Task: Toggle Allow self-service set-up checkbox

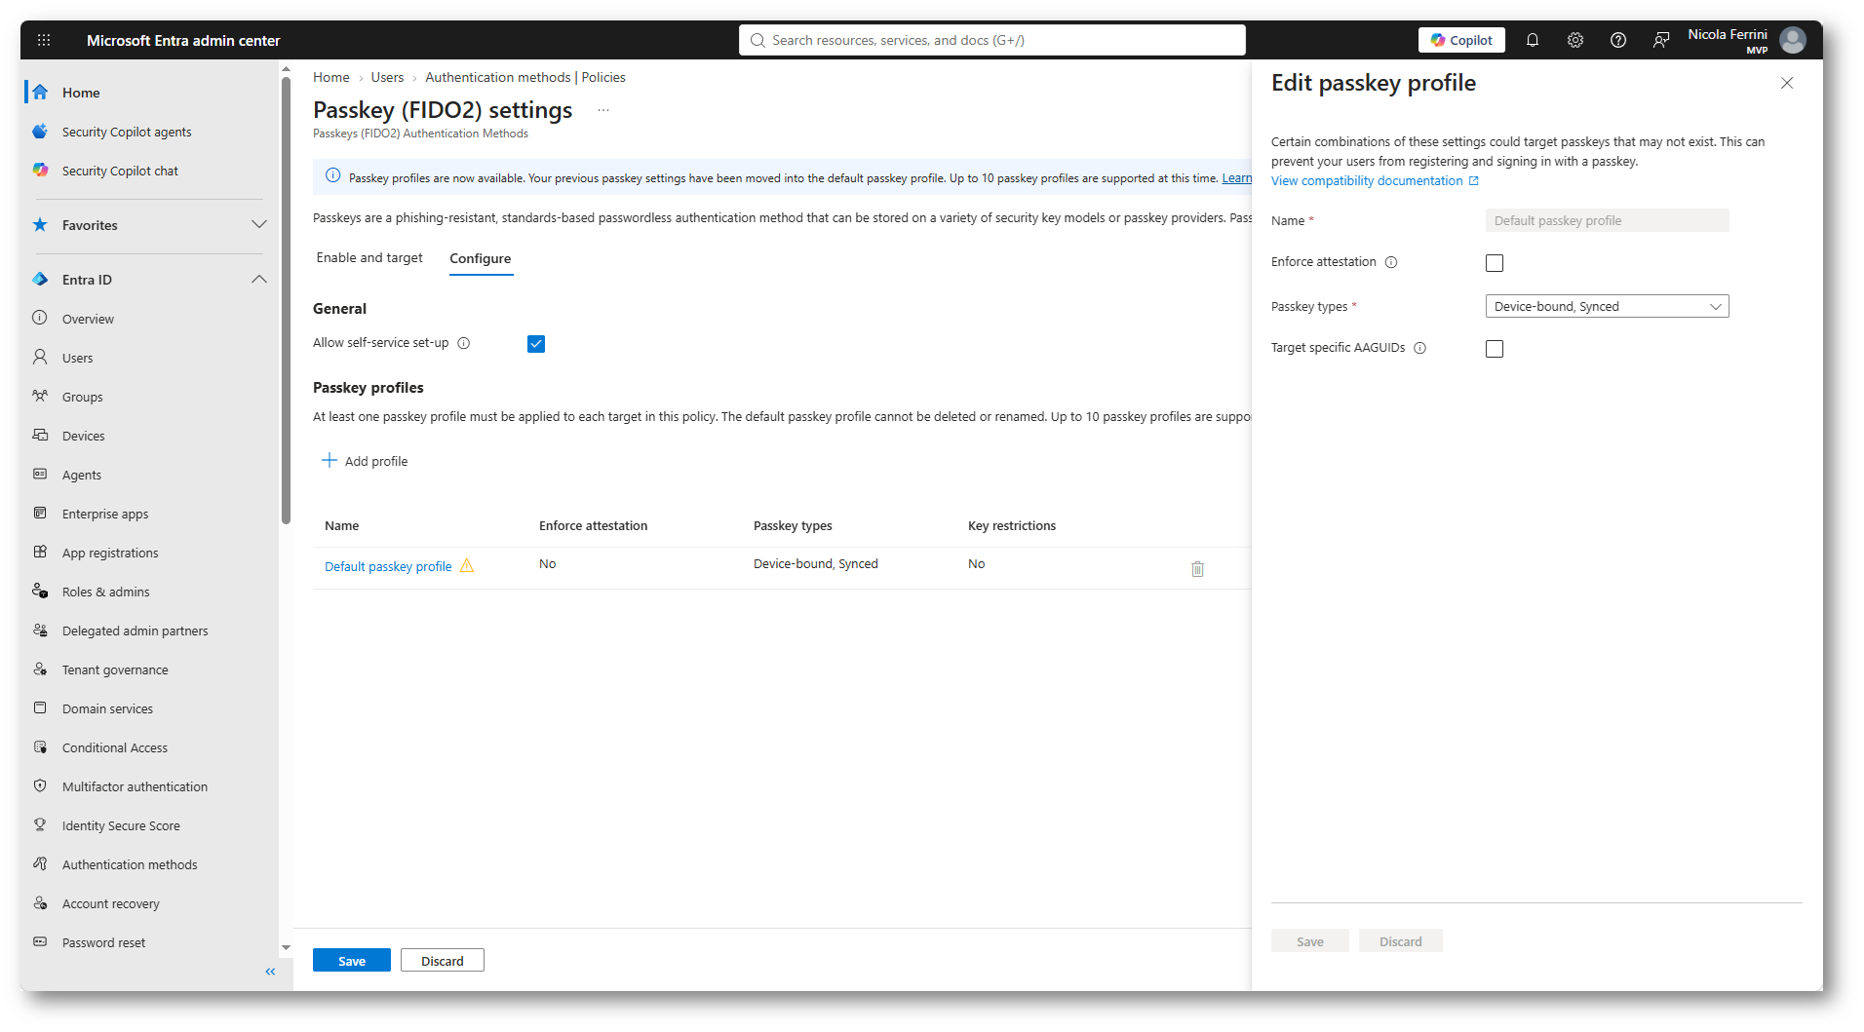Action: (536, 344)
